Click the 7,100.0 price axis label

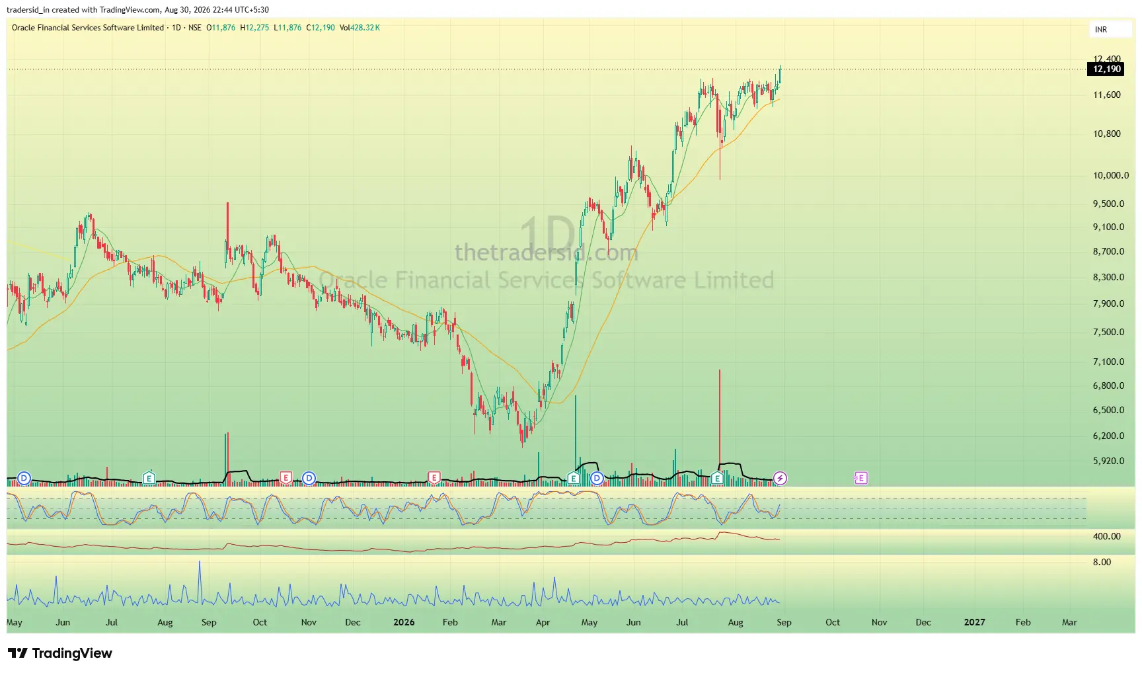click(1108, 362)
